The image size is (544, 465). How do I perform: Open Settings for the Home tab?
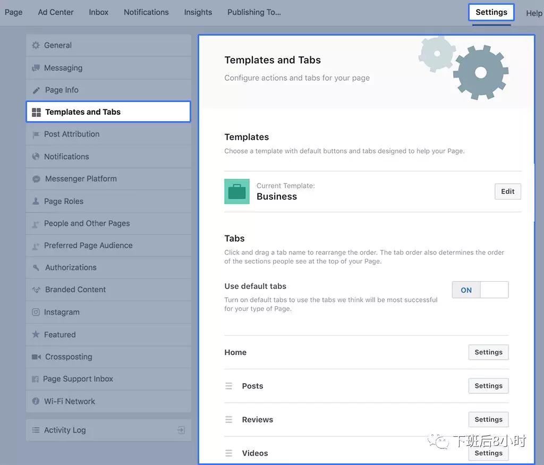(488, 352)
